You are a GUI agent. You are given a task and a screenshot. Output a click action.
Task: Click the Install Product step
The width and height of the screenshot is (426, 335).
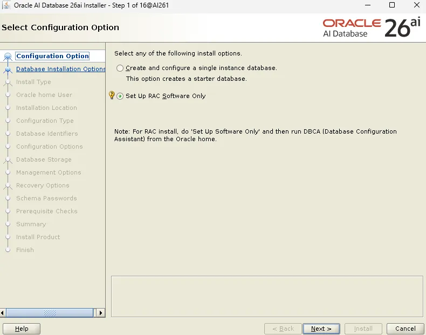point(38,237)
